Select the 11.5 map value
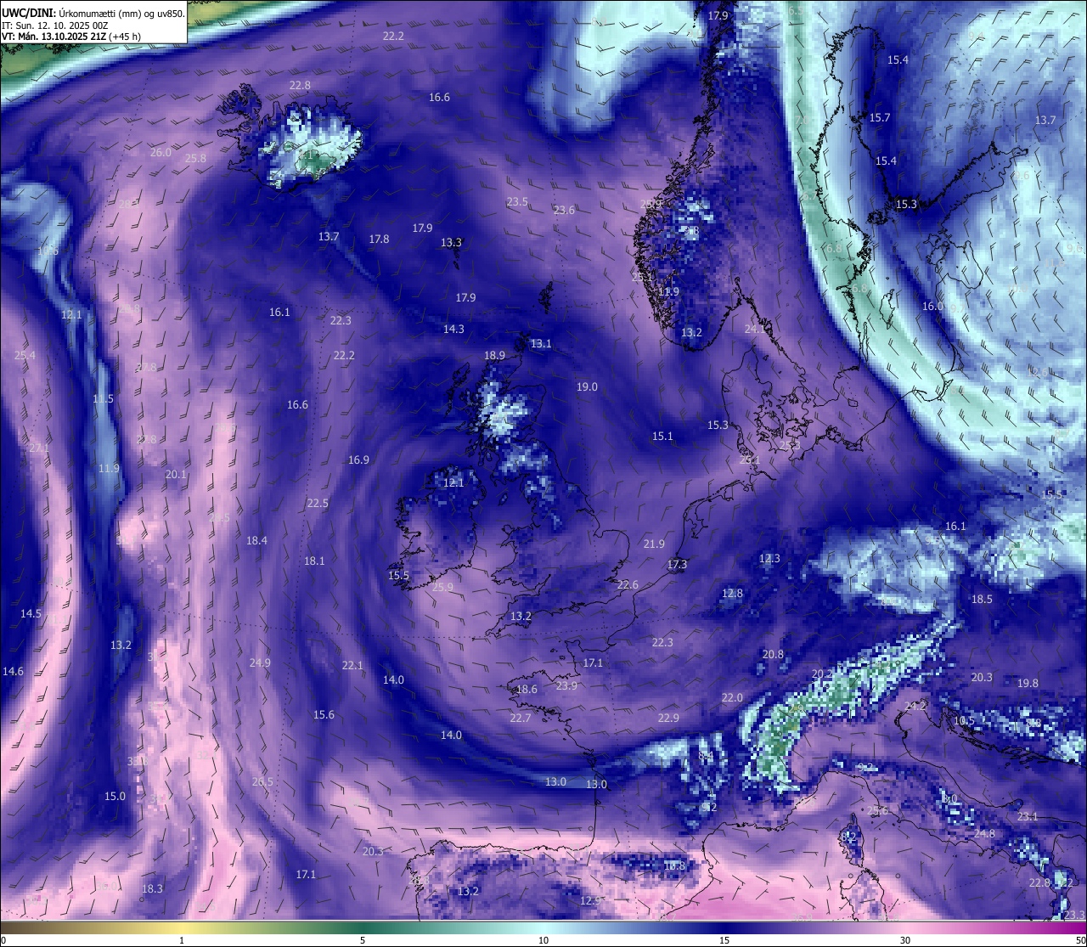1087x947 pixels. [x=103, y=399]
